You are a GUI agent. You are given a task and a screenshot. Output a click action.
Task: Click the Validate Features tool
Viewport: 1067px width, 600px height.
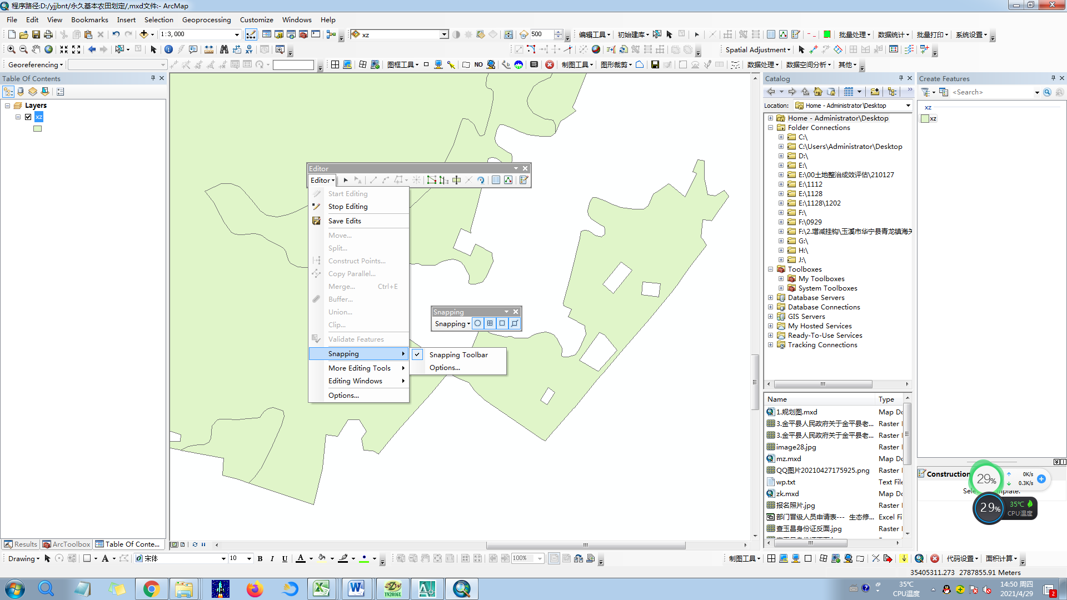[356, 339]
